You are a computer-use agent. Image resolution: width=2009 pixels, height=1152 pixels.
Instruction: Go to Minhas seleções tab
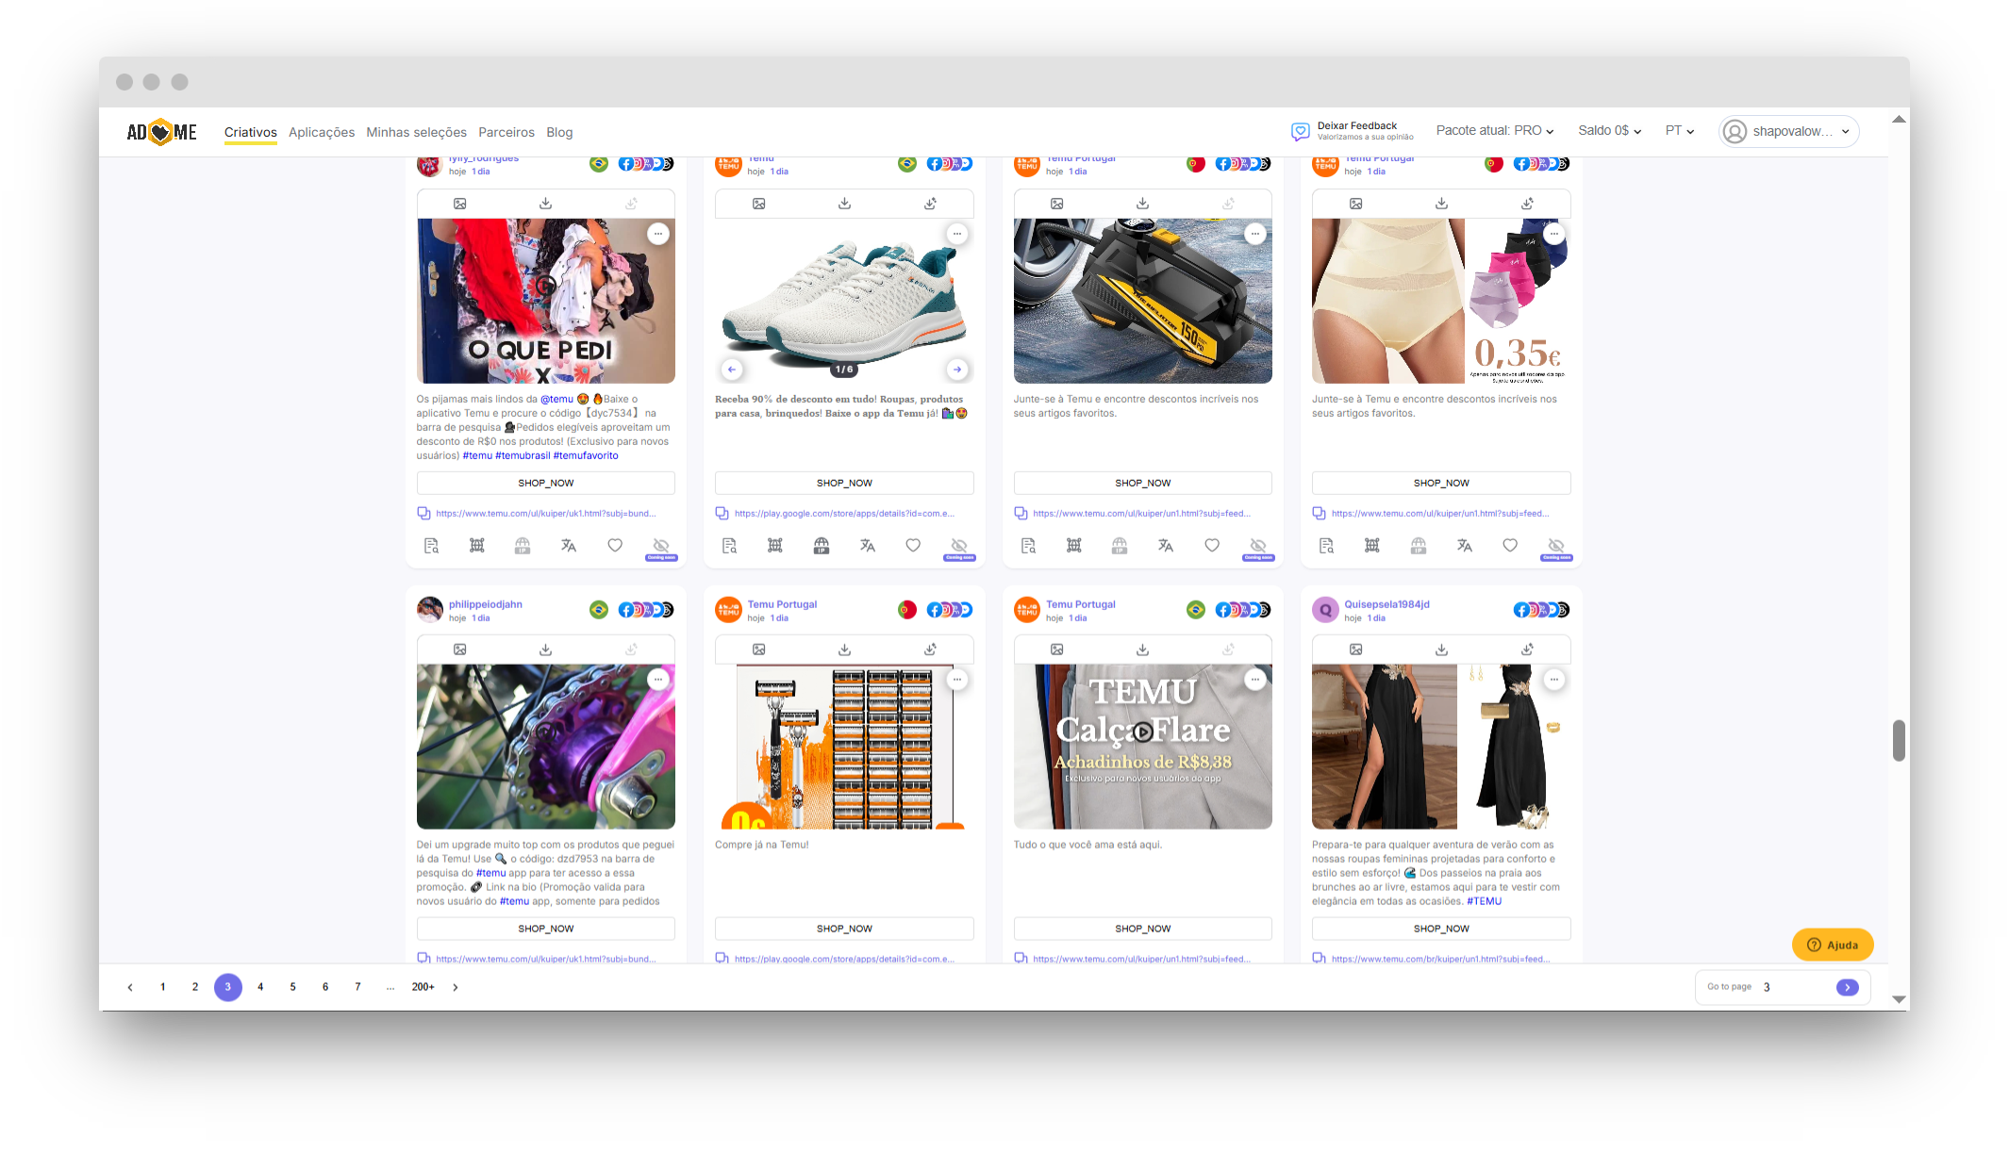416,132
